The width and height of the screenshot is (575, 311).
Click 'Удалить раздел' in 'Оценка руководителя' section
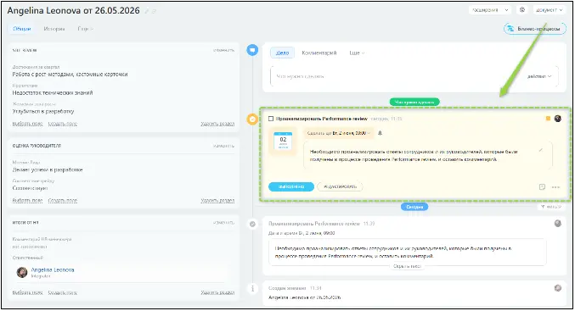coord(217,201)
